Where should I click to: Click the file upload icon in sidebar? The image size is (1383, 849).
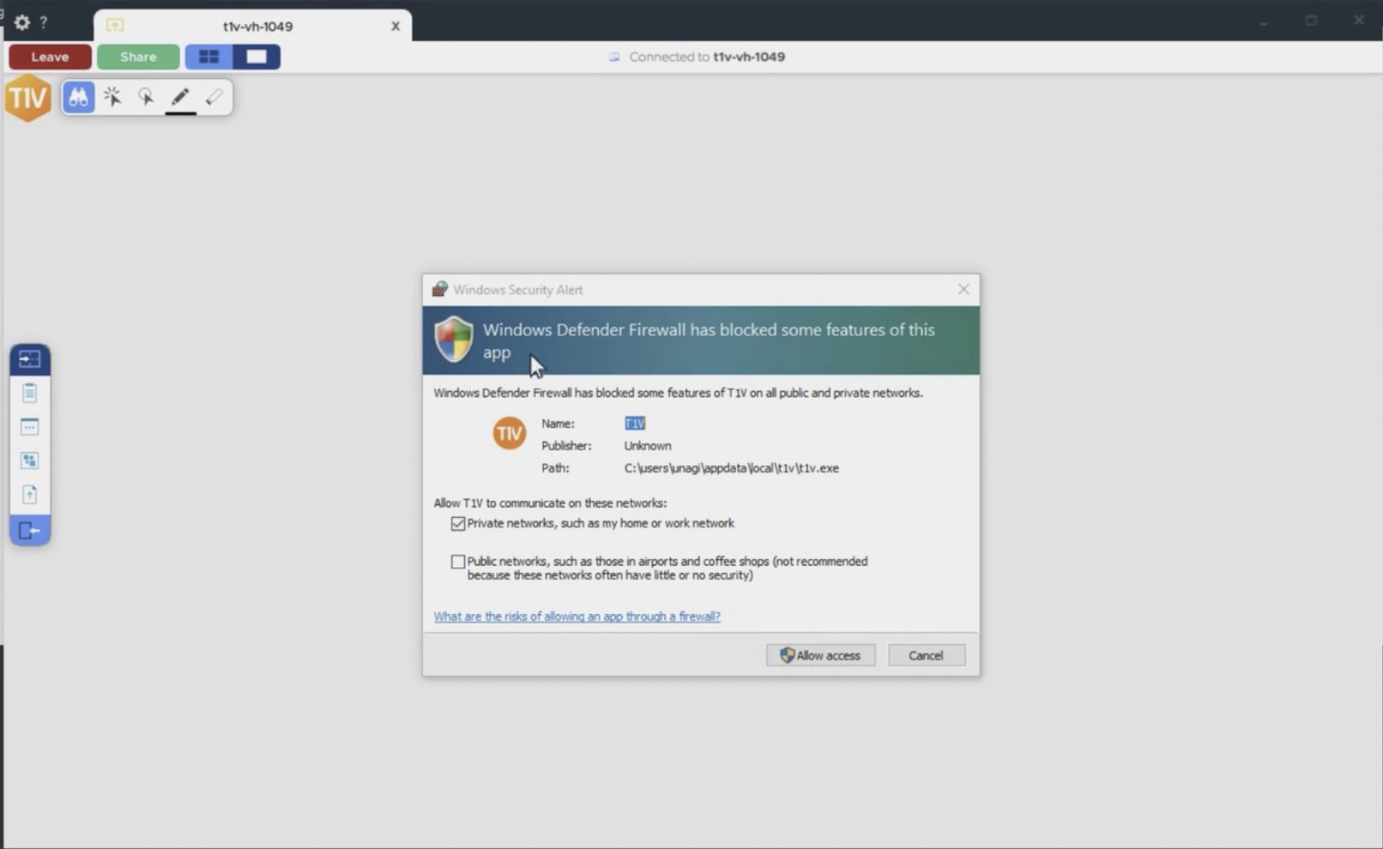pyautogui.click(x=30, y=495)
